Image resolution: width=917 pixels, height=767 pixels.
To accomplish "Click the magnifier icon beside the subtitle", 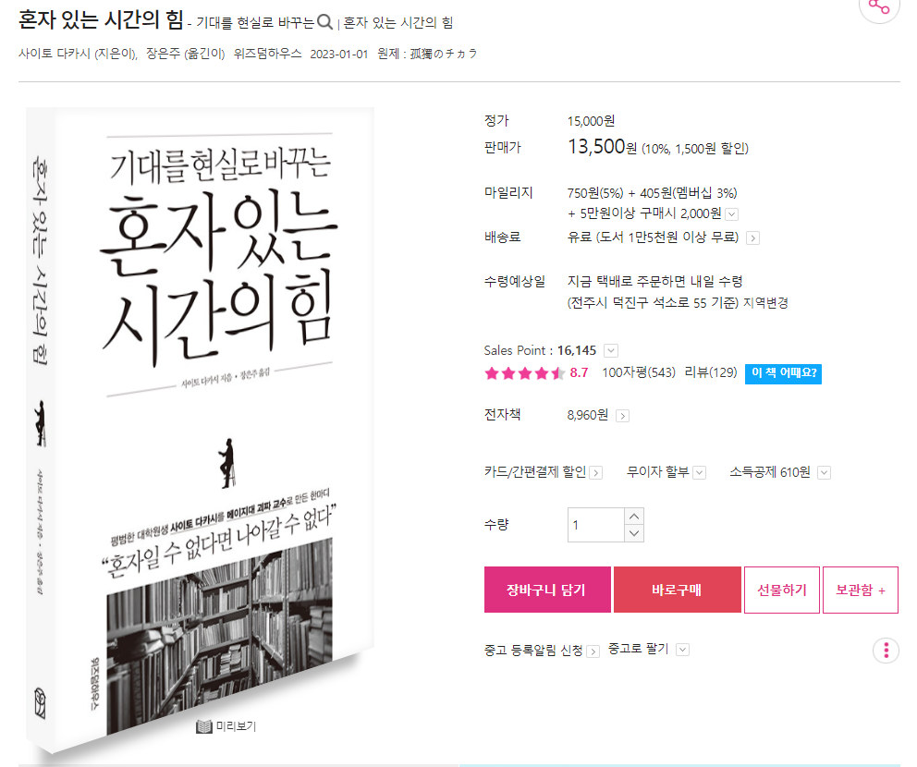I will (325, 22).
